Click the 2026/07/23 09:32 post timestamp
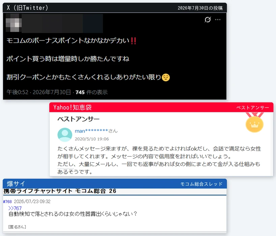This screenshot has width=276, height=236. 32,202
